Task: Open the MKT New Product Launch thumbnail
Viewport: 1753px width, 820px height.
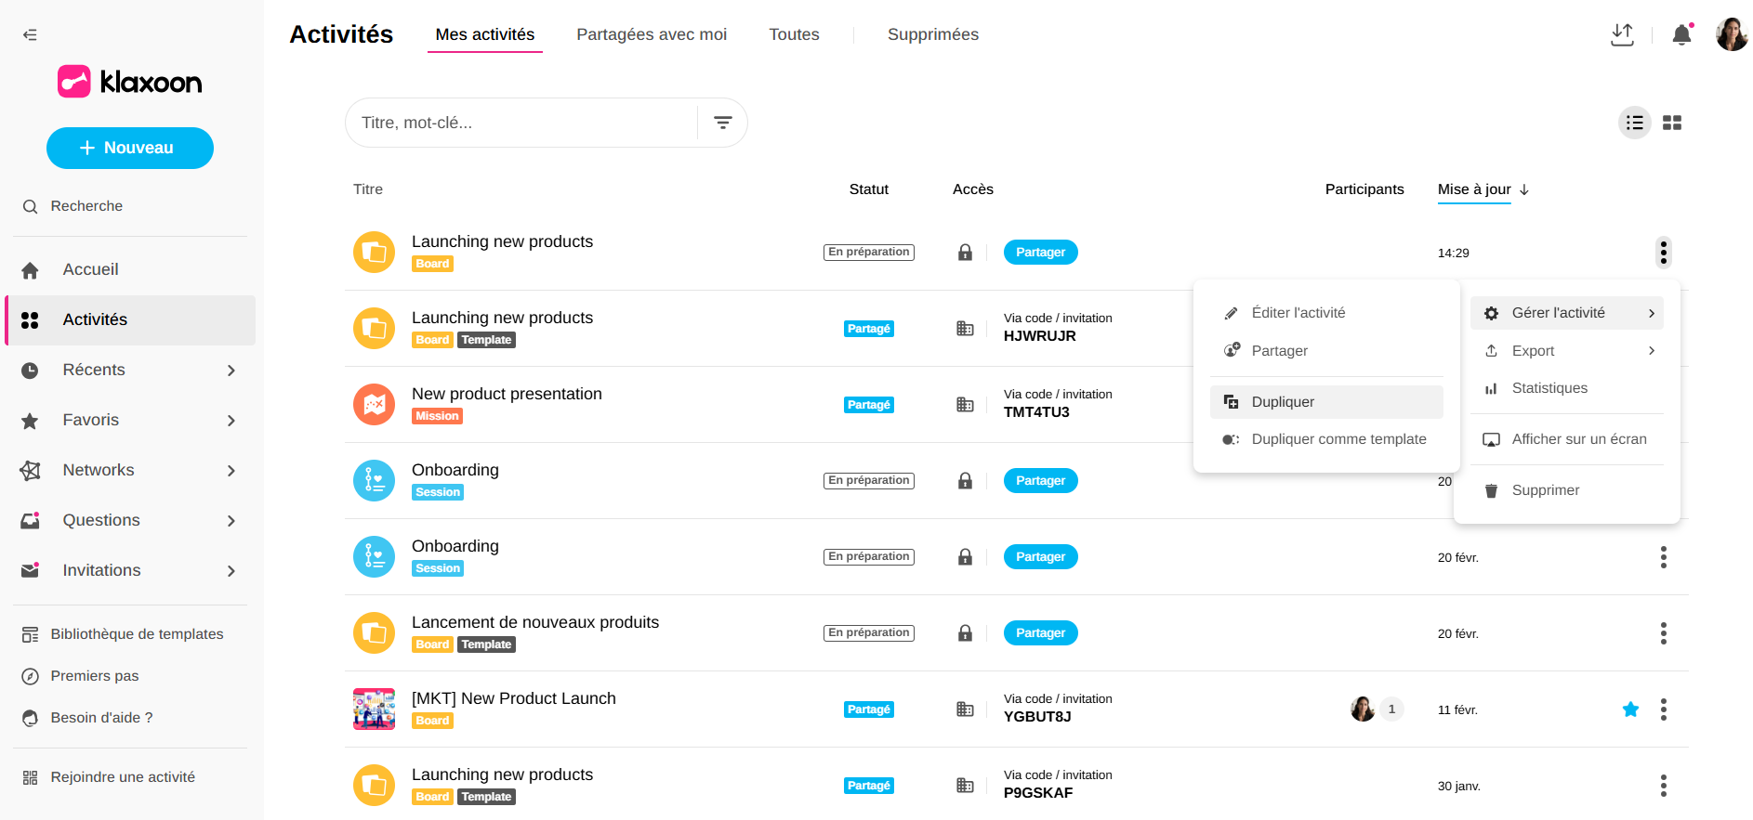Action: 374,709
